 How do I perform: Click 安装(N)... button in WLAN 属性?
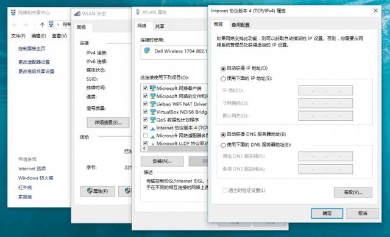point(162,161)
